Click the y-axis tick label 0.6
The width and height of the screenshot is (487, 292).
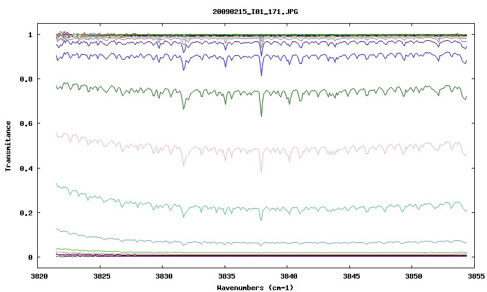pos(26,123)
